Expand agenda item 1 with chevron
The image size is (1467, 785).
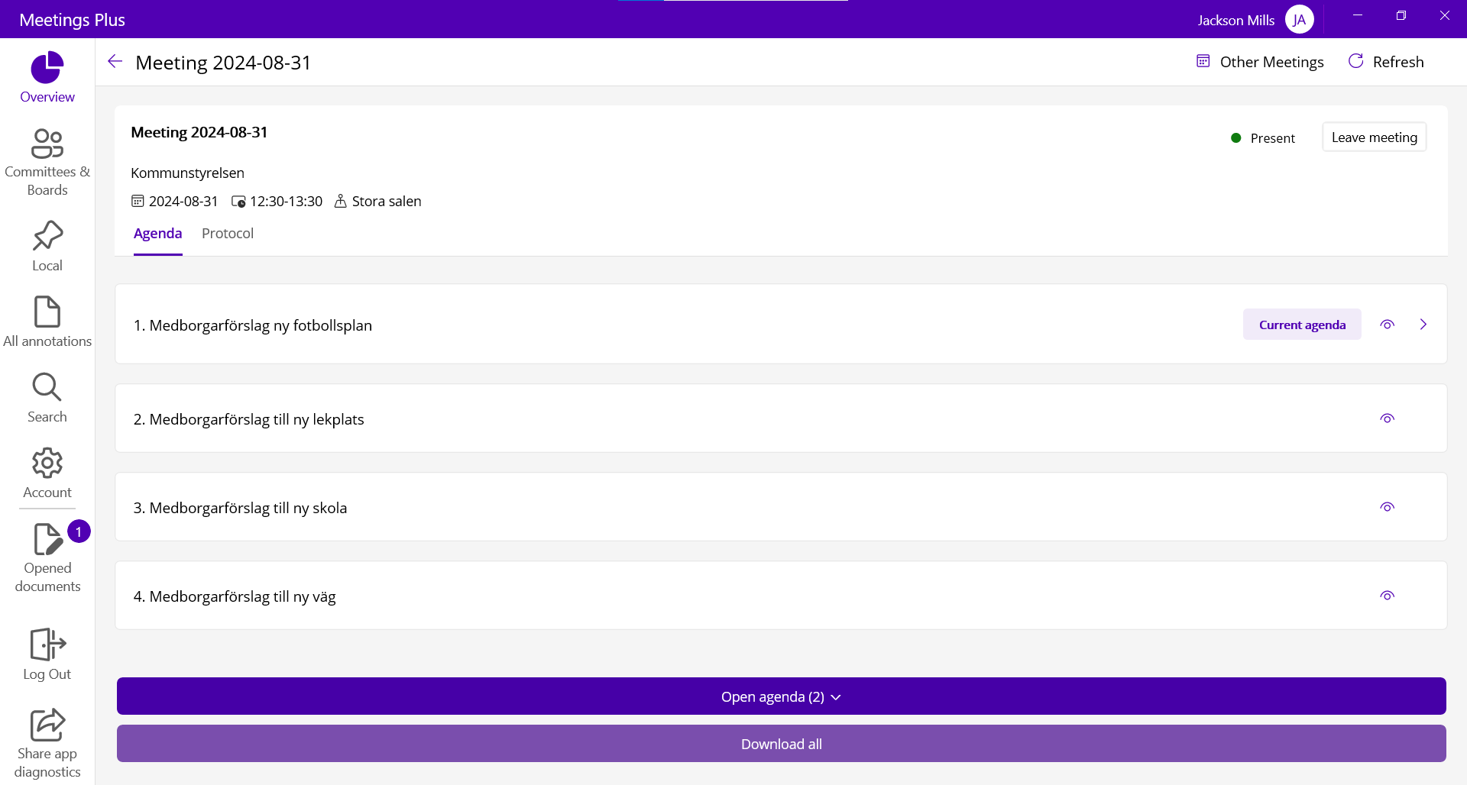point(1423,325)
